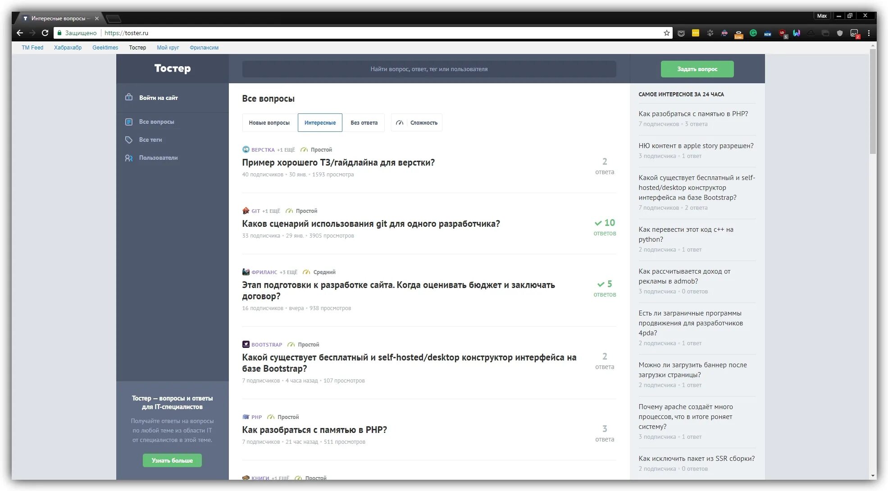Image resolution: width=888 pixels, height=491 pixels.
Task: Go back with the browser back arrow
Action: tap(19, 33)
